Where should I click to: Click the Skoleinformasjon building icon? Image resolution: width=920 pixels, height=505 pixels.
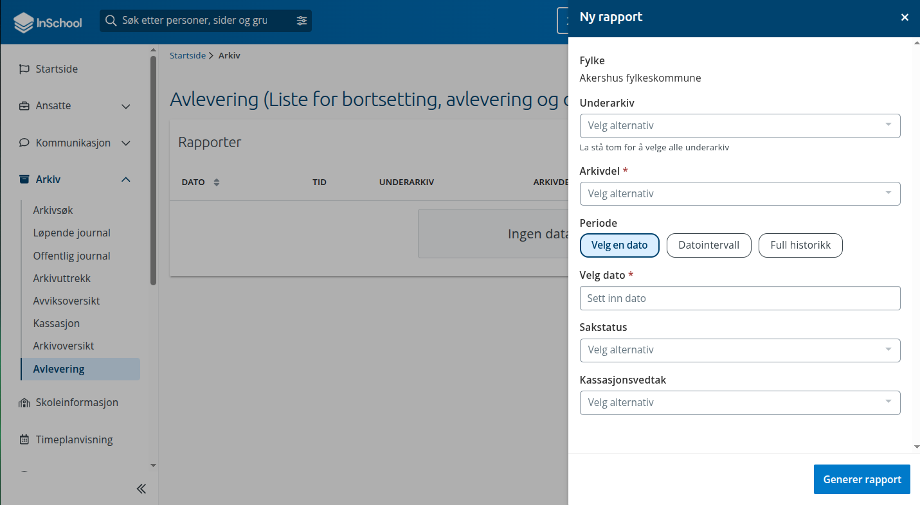[24, 403]
